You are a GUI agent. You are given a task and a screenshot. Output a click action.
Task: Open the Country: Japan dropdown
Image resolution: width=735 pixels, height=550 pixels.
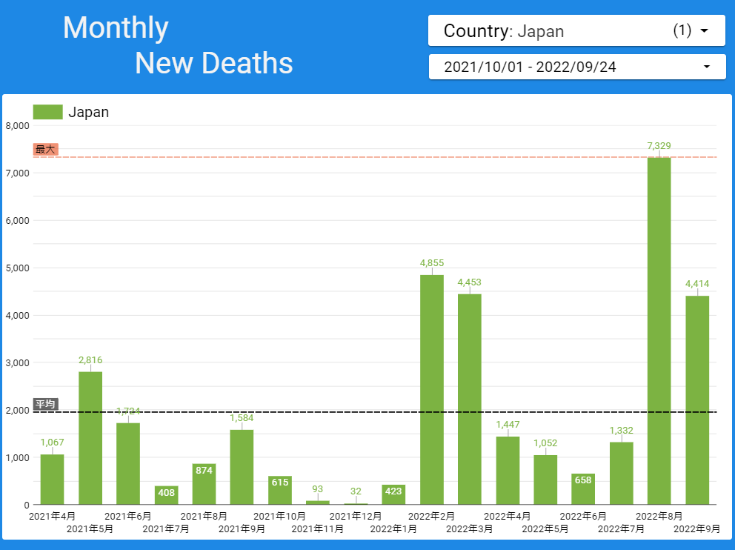(576, 31)
